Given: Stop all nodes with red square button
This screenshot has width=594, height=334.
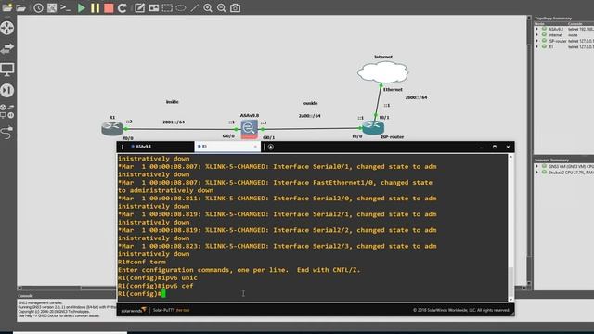Looking at the screenshot, I should coord(109,7).
